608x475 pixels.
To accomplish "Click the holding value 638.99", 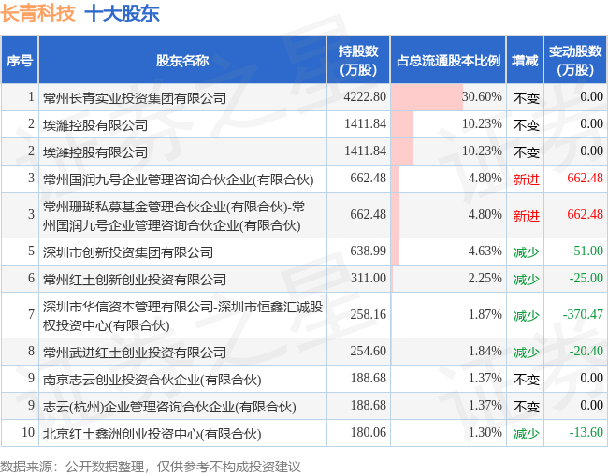I will (x=368, y=251).
